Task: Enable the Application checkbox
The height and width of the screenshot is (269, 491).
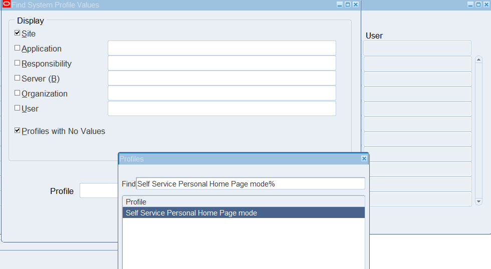Action: pos(17,48)
